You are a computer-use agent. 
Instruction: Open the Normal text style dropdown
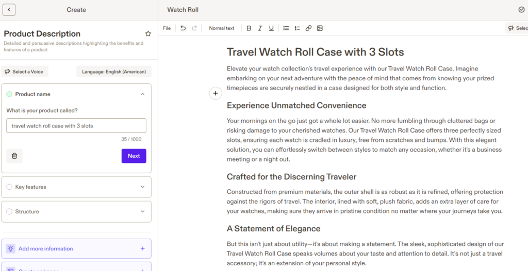(221, 28)
